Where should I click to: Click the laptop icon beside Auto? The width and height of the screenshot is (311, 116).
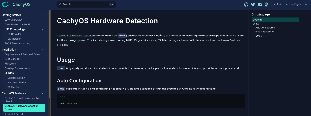(x=275, y=4)
